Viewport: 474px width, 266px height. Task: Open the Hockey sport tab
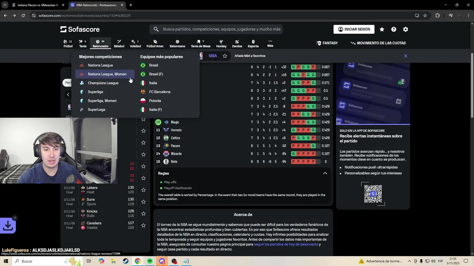(221, 44)
